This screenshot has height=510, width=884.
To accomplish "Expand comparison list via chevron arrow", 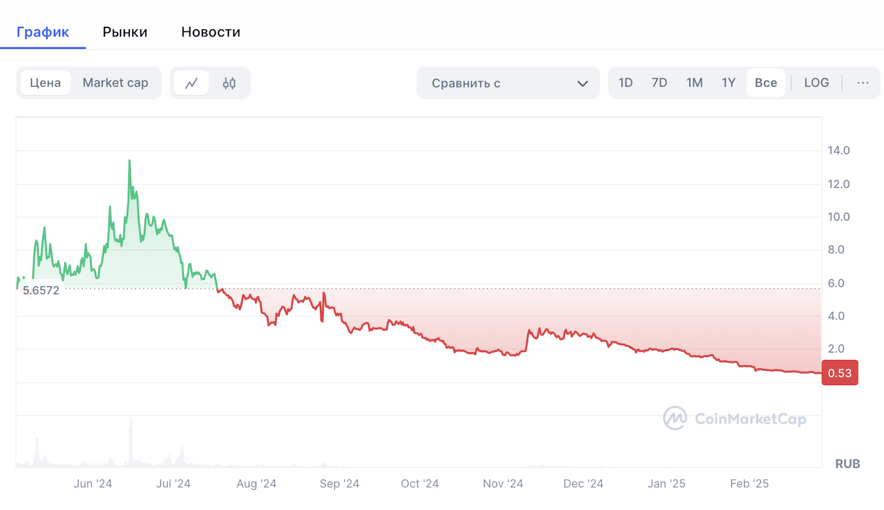I will (x=582, y=84).
